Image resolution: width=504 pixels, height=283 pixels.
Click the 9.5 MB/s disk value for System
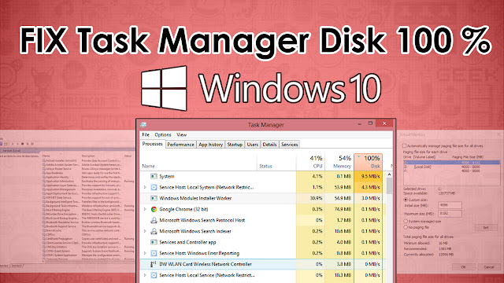[370, 176]
